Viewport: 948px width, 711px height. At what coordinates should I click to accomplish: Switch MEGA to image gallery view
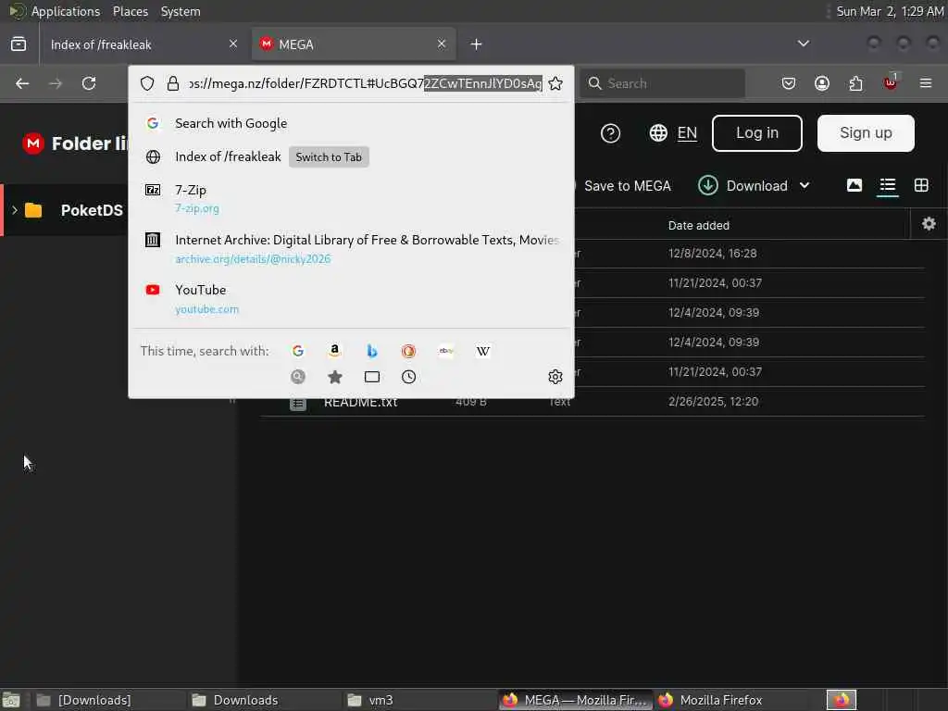pyautogui.click(x=854, y=185)
